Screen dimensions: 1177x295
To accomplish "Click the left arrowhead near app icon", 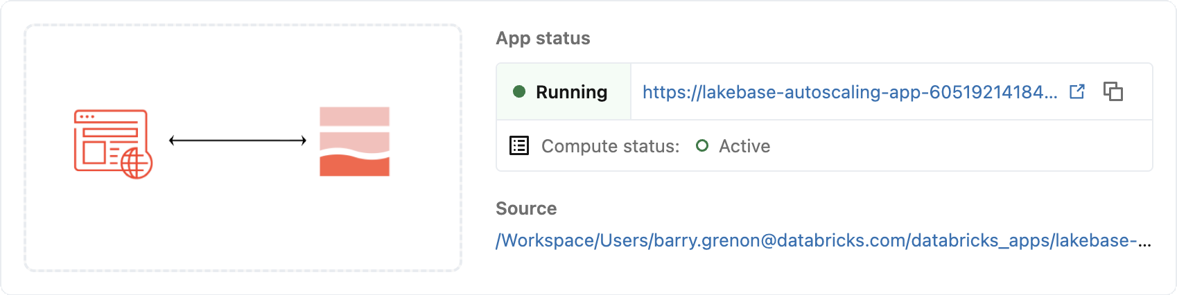I will (x=173, y=141).
